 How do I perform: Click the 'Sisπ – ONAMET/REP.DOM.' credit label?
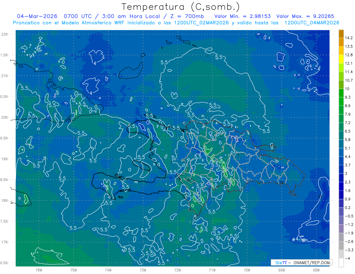click(x=301, y=262)
